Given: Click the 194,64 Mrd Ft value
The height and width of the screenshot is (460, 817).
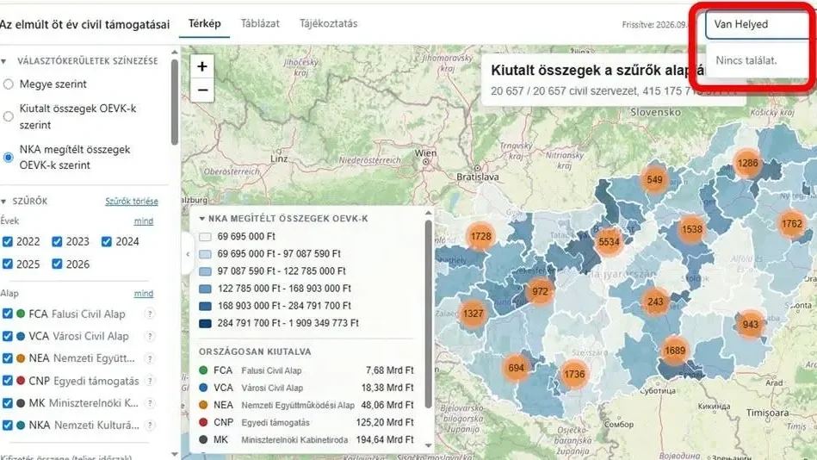Looking at the screenshot, I should tap(385, 439).
